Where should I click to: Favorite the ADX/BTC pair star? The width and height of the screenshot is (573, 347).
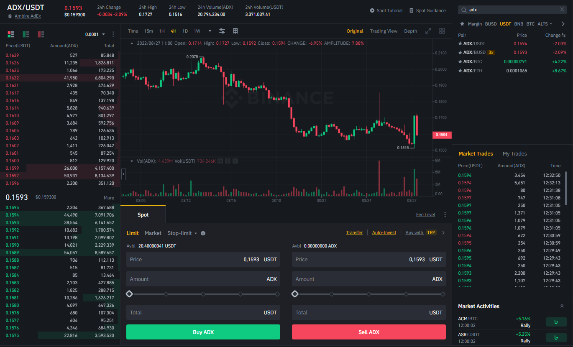460,62
